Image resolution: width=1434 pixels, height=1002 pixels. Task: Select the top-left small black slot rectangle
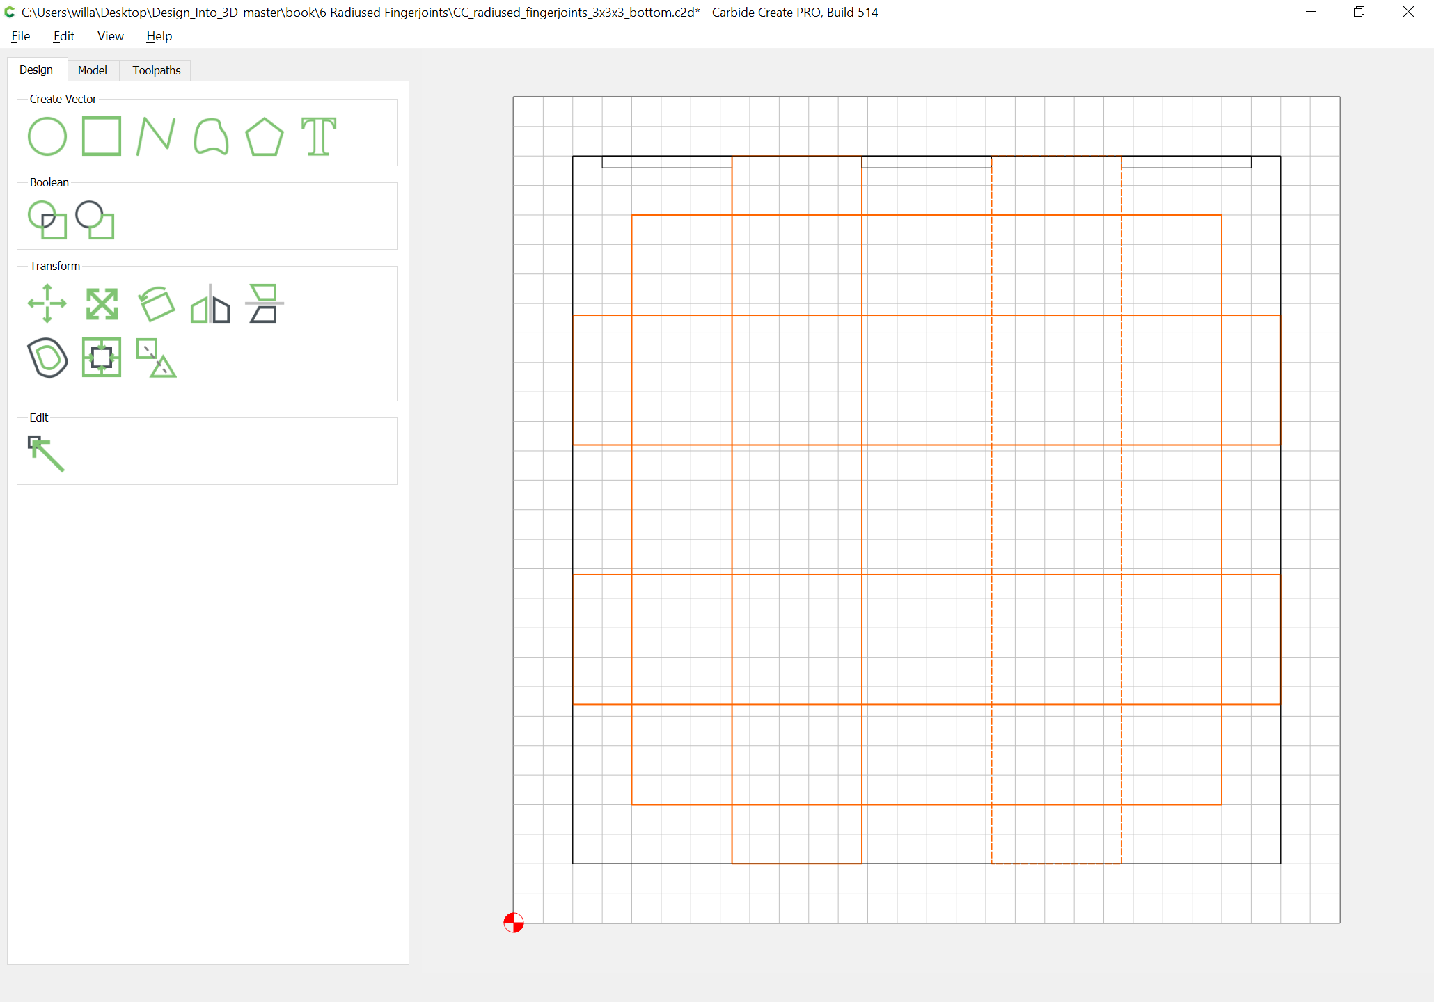coord(667,162)
